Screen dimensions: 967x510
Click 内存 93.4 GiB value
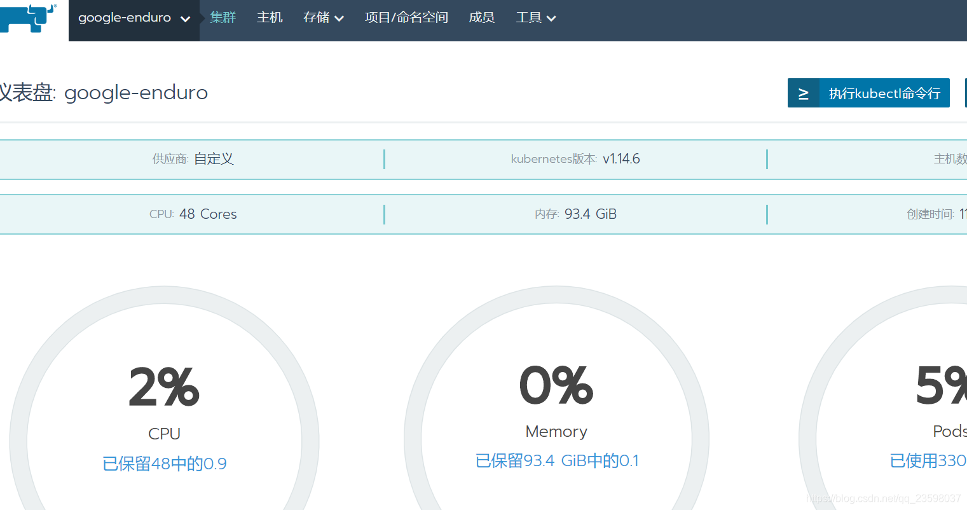tap(591, 214)
